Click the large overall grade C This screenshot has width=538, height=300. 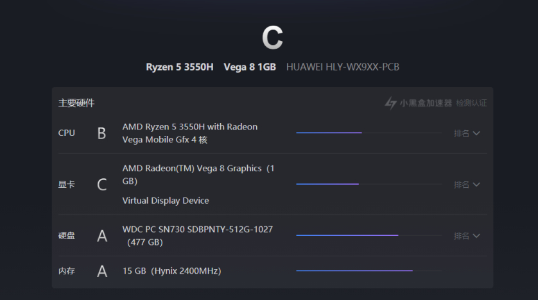coord(272,38)
